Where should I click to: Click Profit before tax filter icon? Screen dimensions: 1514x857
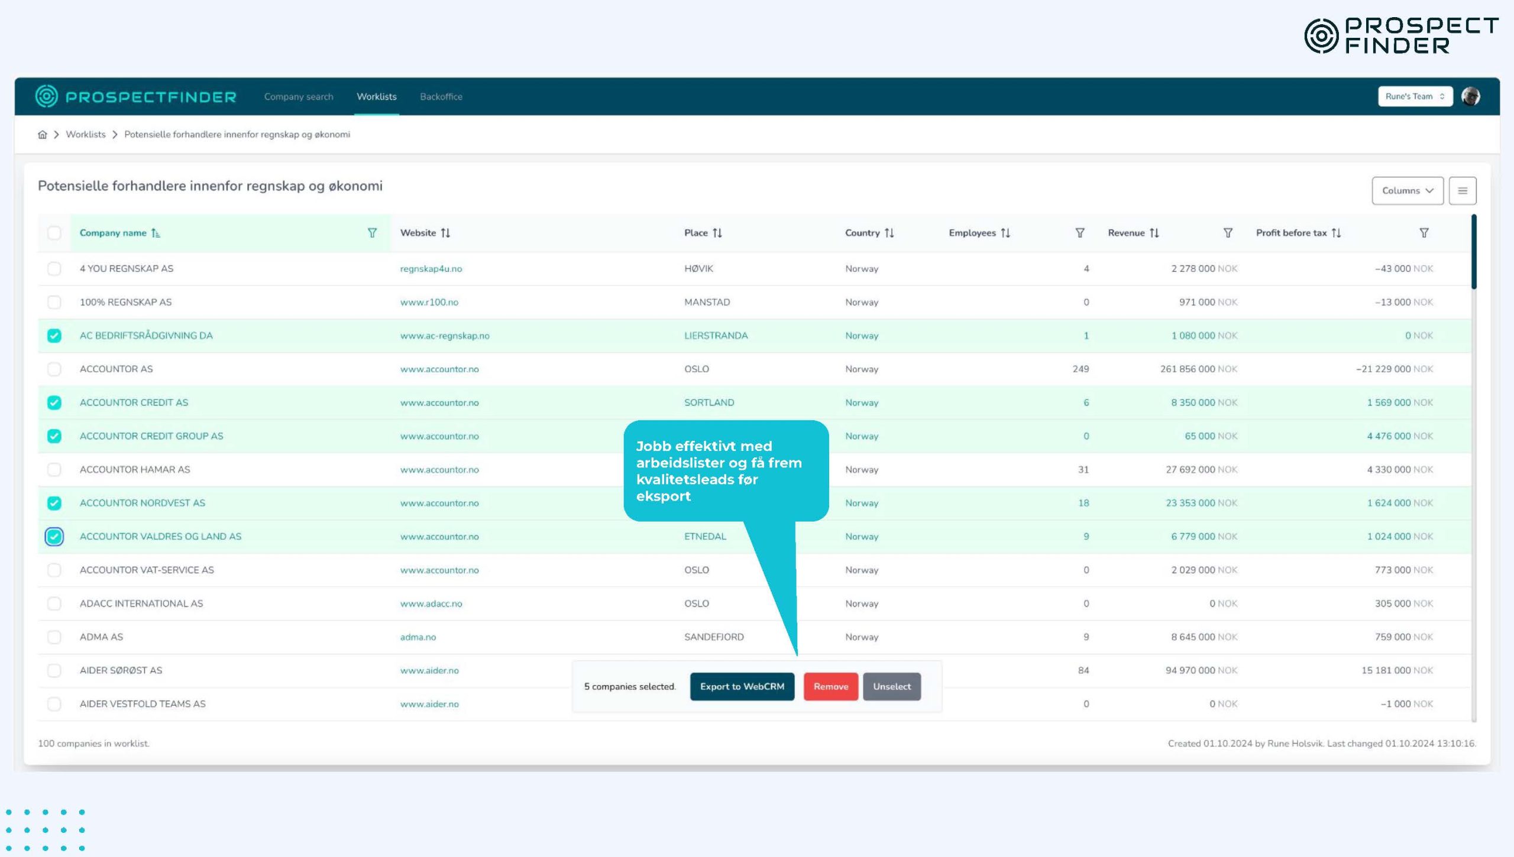(x=1424, y=233)
